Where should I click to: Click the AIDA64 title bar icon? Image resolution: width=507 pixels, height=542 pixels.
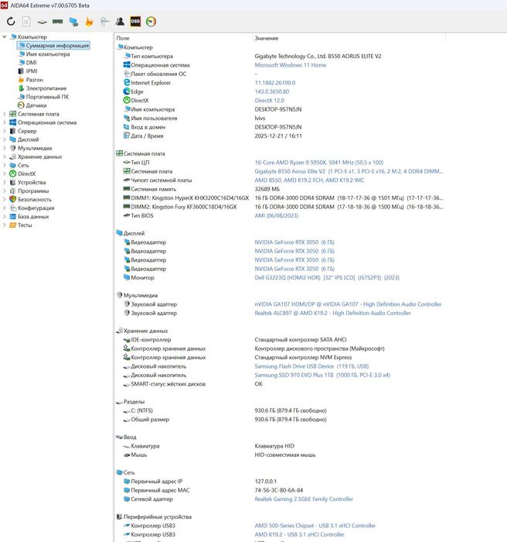point(4,5)
